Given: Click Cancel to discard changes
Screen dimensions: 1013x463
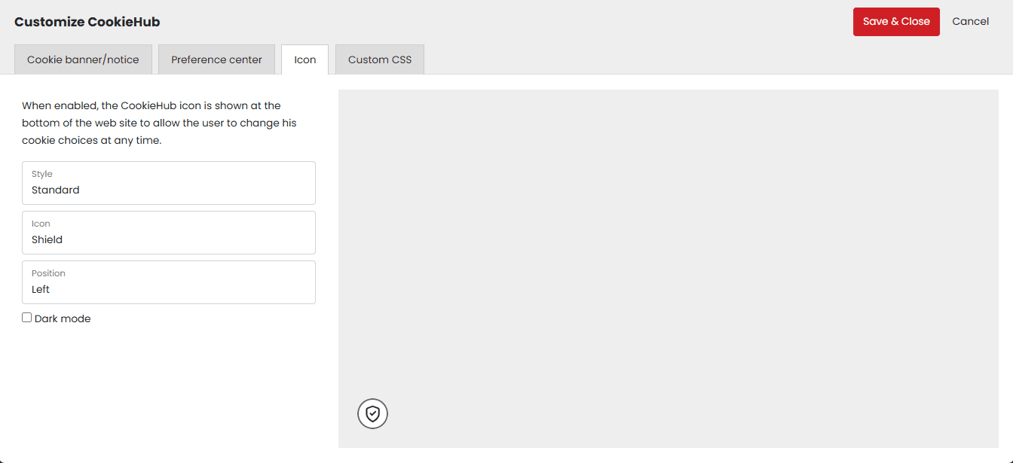Looking at the screenshot, I should (x=970, y=21).
